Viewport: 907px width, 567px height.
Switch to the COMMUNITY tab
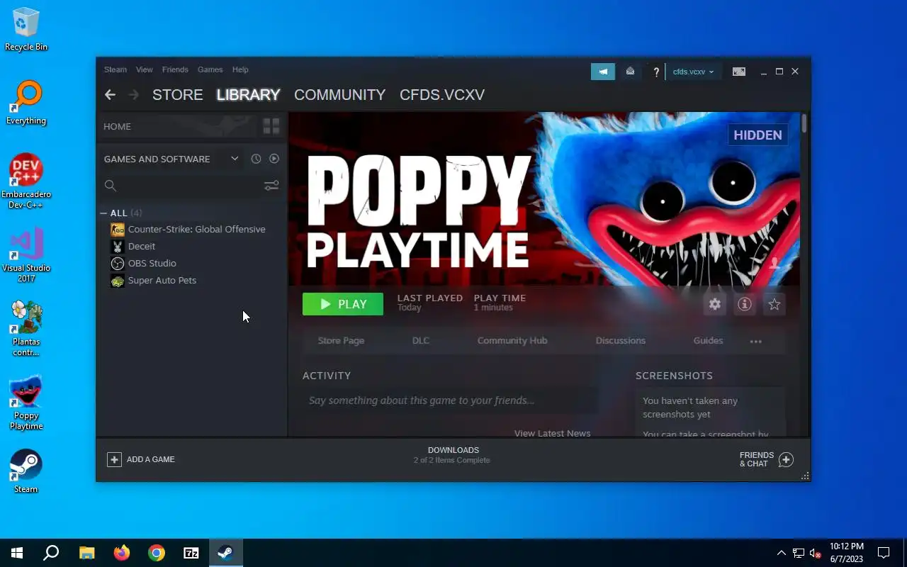pos(340,94)
